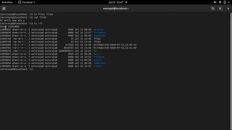Click the Desktop directory name
Viewport: 232px width, 130px height.
(99, 30)
